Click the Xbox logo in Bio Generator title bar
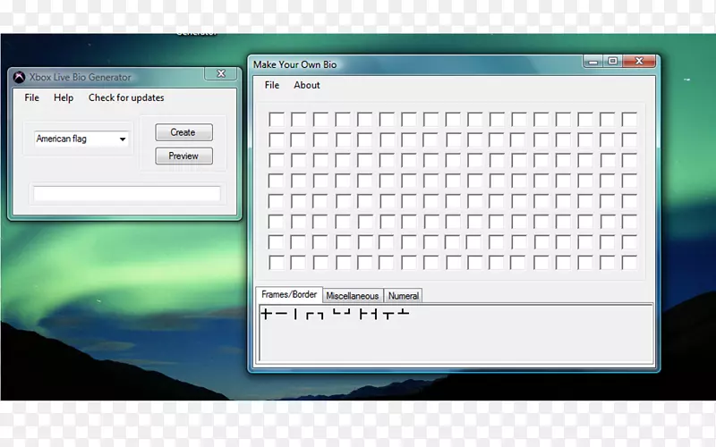 point(19,77)
